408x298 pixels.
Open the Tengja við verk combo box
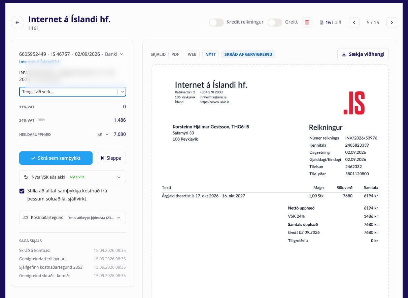pyautogui.click(x=73, y=91)
